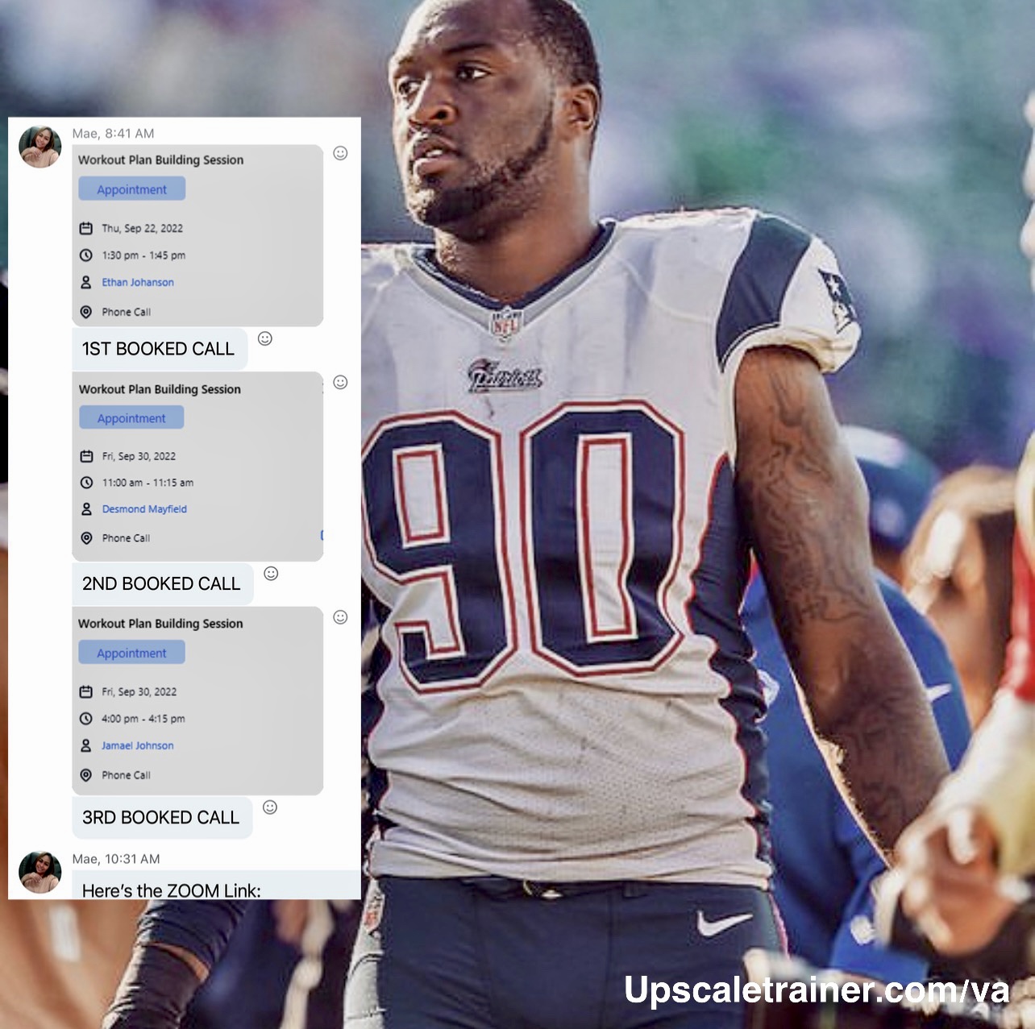
Task: Click Workout Plan Building Session title in Jamael's card
Action: coord(160,624)
